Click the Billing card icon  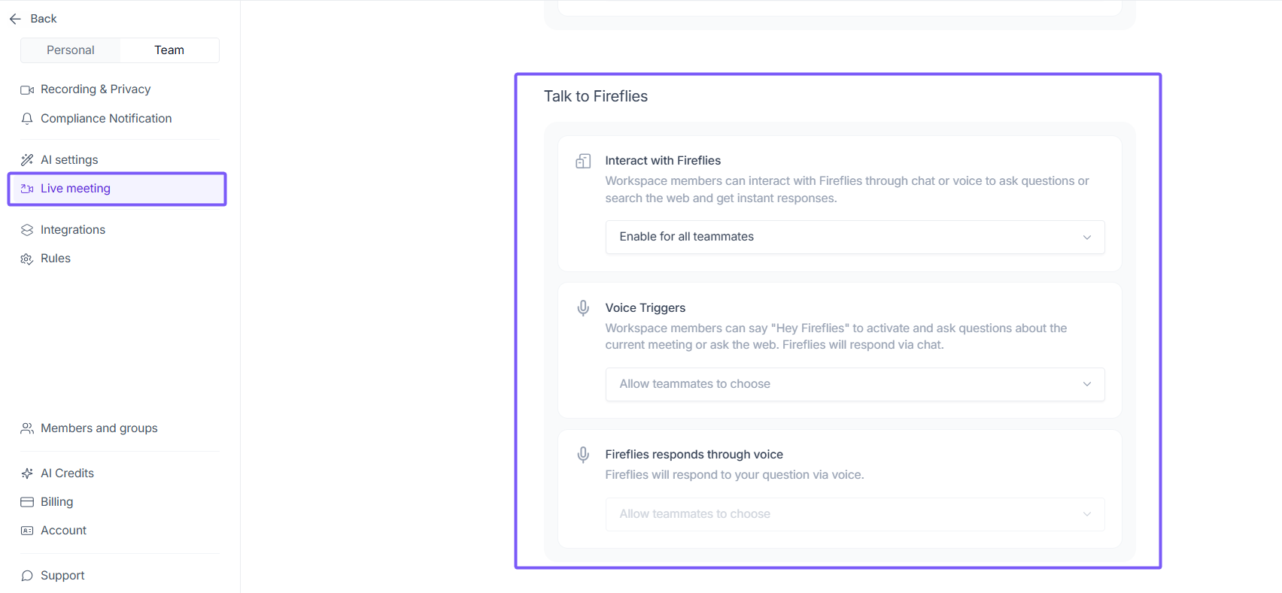click(27, 502)
